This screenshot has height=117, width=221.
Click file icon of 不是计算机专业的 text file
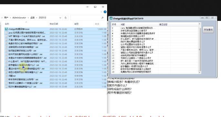point(6,40)
